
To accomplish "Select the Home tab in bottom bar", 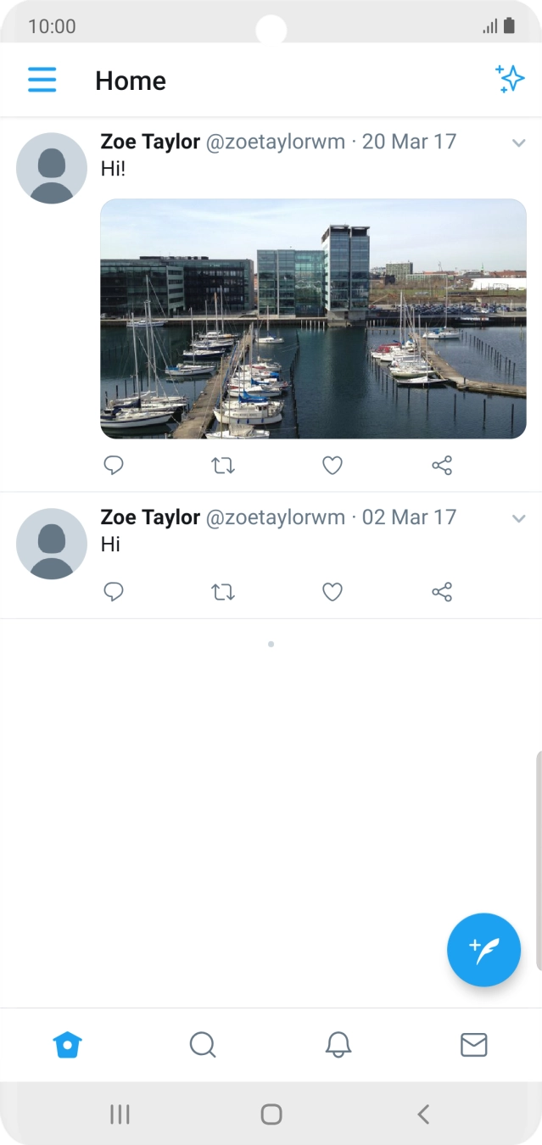I will pyautogui.click(x=67, y=1045).
